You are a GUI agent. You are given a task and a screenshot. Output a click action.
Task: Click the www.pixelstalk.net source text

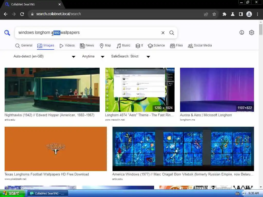click(15, 179)
